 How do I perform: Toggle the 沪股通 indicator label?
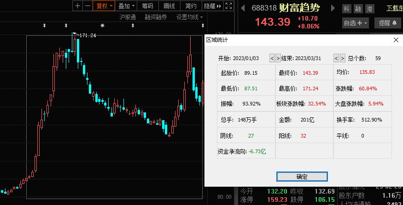(128, 17)
